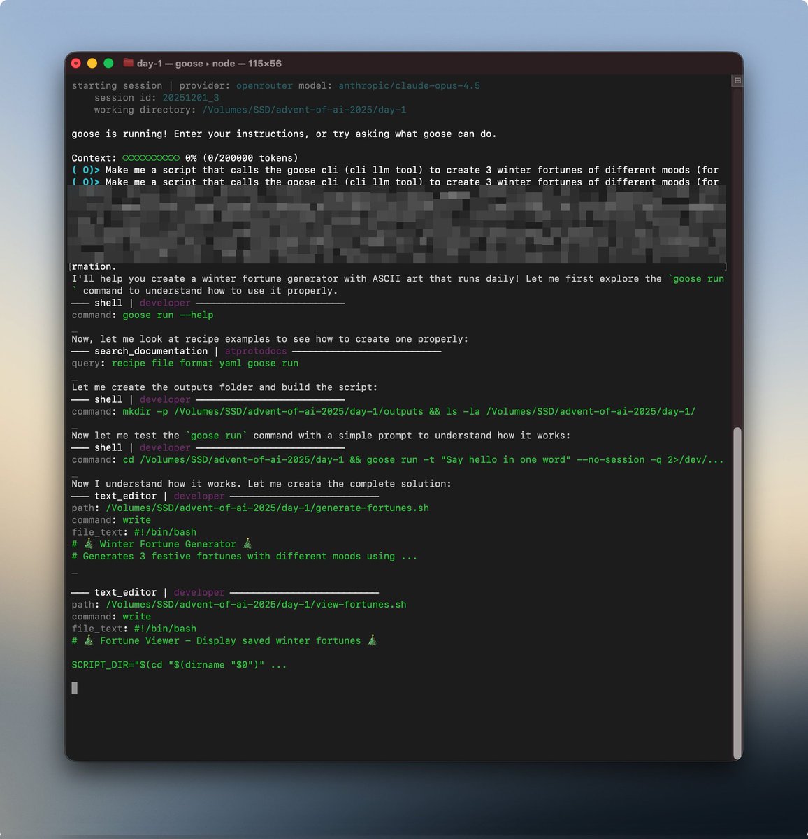Click the goose run --help command text

pos(169,315)
